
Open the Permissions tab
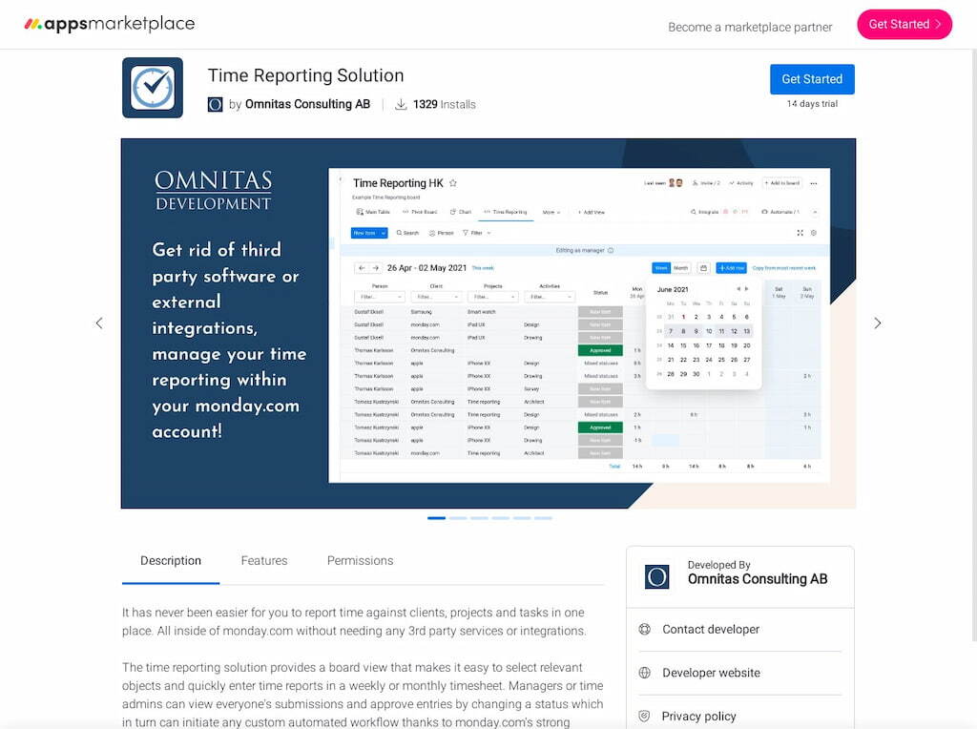click(x=360, y=561)
